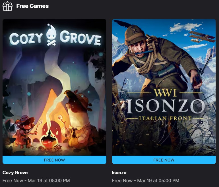The height and width of the screenshot is (187, 219).
Task: Open the Isonzo cover art
Action: (x=164, y=87)
